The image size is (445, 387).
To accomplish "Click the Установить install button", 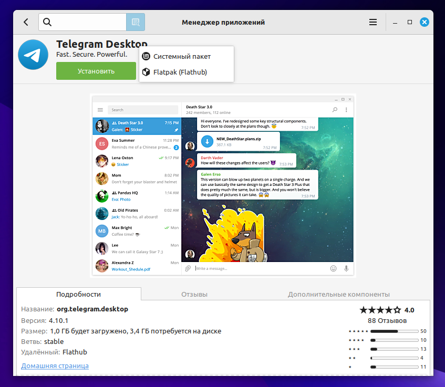I will click(96, 71).
